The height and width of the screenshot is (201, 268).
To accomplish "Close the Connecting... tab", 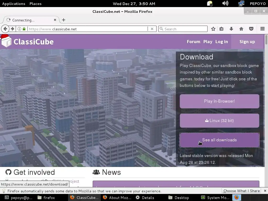I will pos(55,20).
